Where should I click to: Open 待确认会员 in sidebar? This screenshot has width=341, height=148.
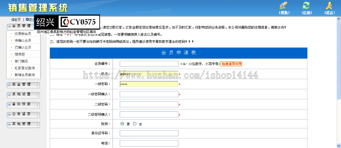pos(23,40)
